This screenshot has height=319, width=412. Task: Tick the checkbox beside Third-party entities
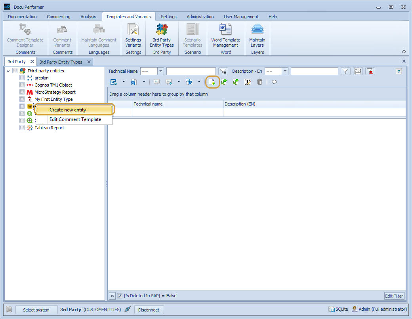pos(14,70)
